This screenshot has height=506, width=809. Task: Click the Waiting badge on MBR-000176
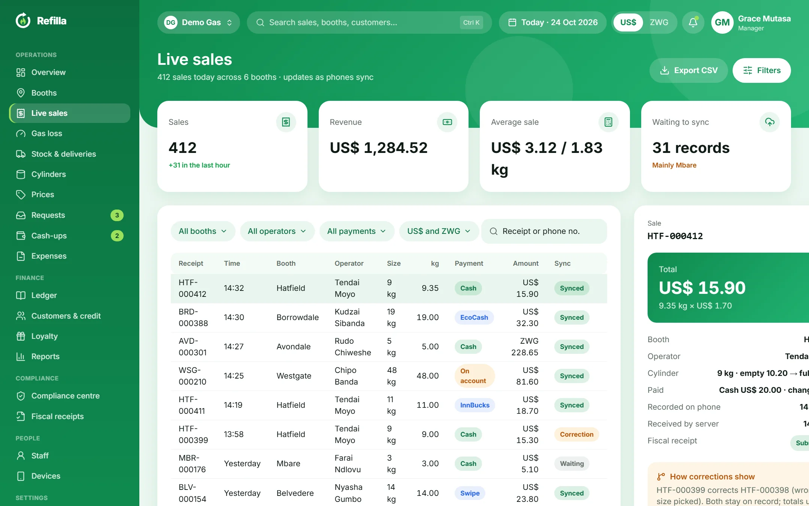point(572,464)
